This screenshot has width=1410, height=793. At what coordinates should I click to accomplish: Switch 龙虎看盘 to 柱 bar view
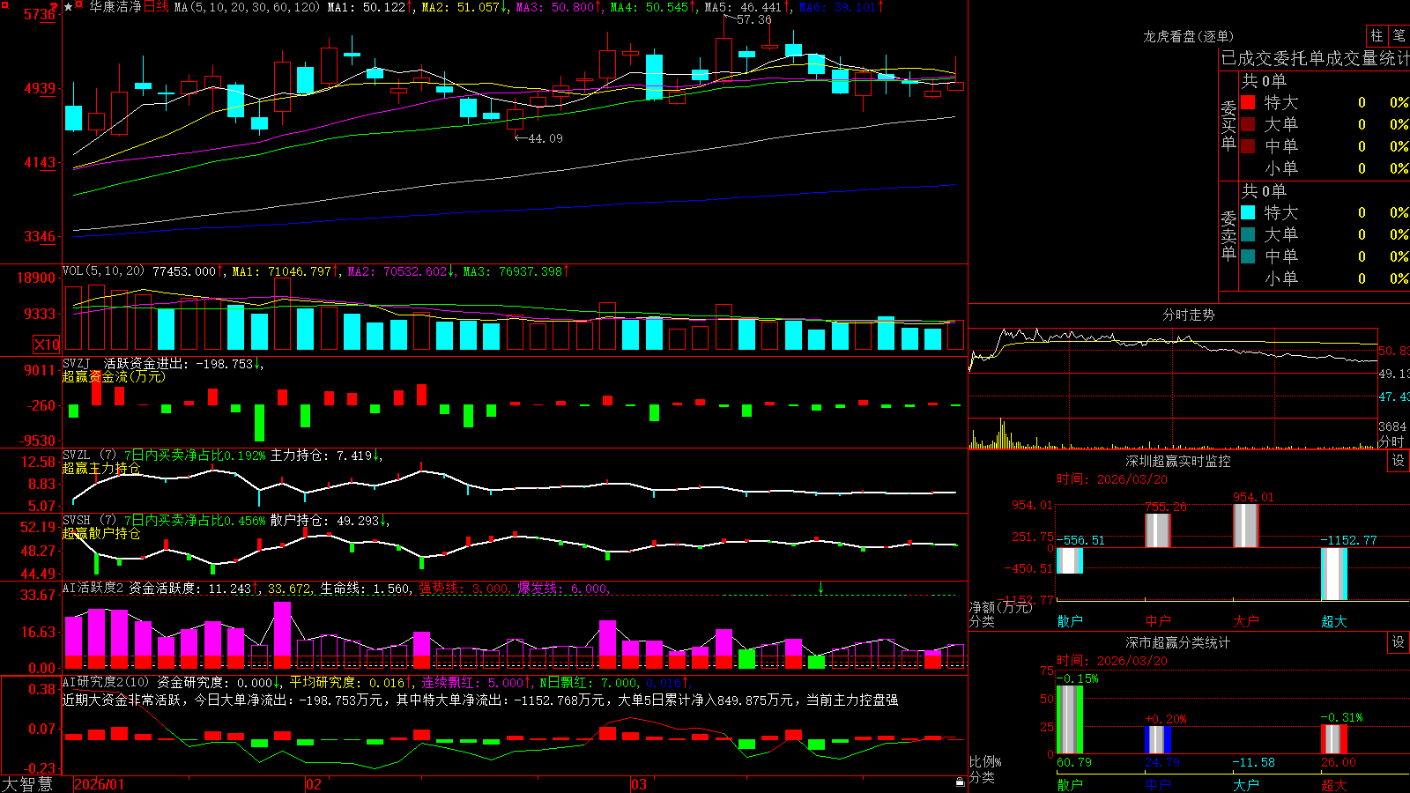(1377, 36)
